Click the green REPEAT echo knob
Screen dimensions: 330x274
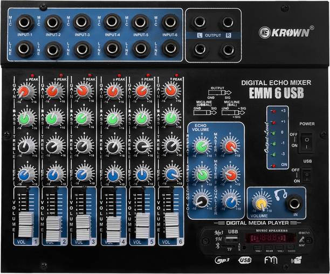[x=201, y=147]
